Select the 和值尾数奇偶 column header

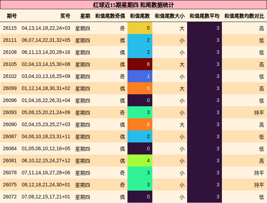point(110,16)
